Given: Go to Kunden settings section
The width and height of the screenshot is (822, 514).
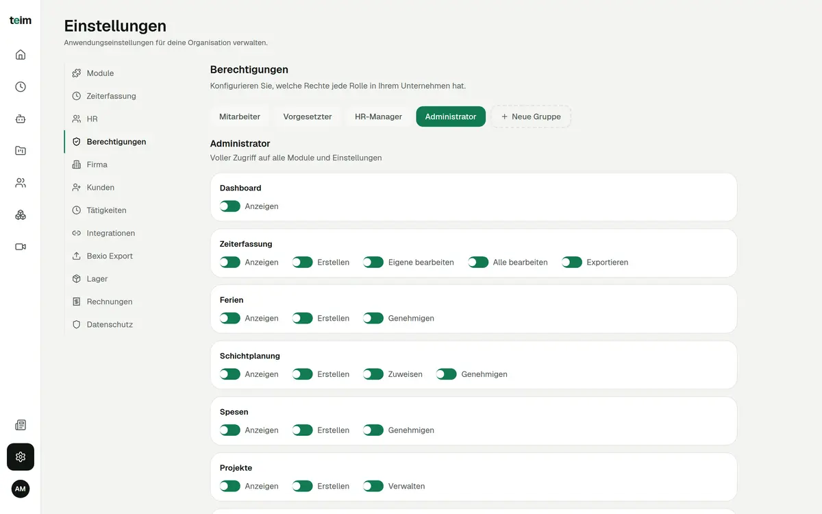Looking at the screenshot, I should coord(100,188).
